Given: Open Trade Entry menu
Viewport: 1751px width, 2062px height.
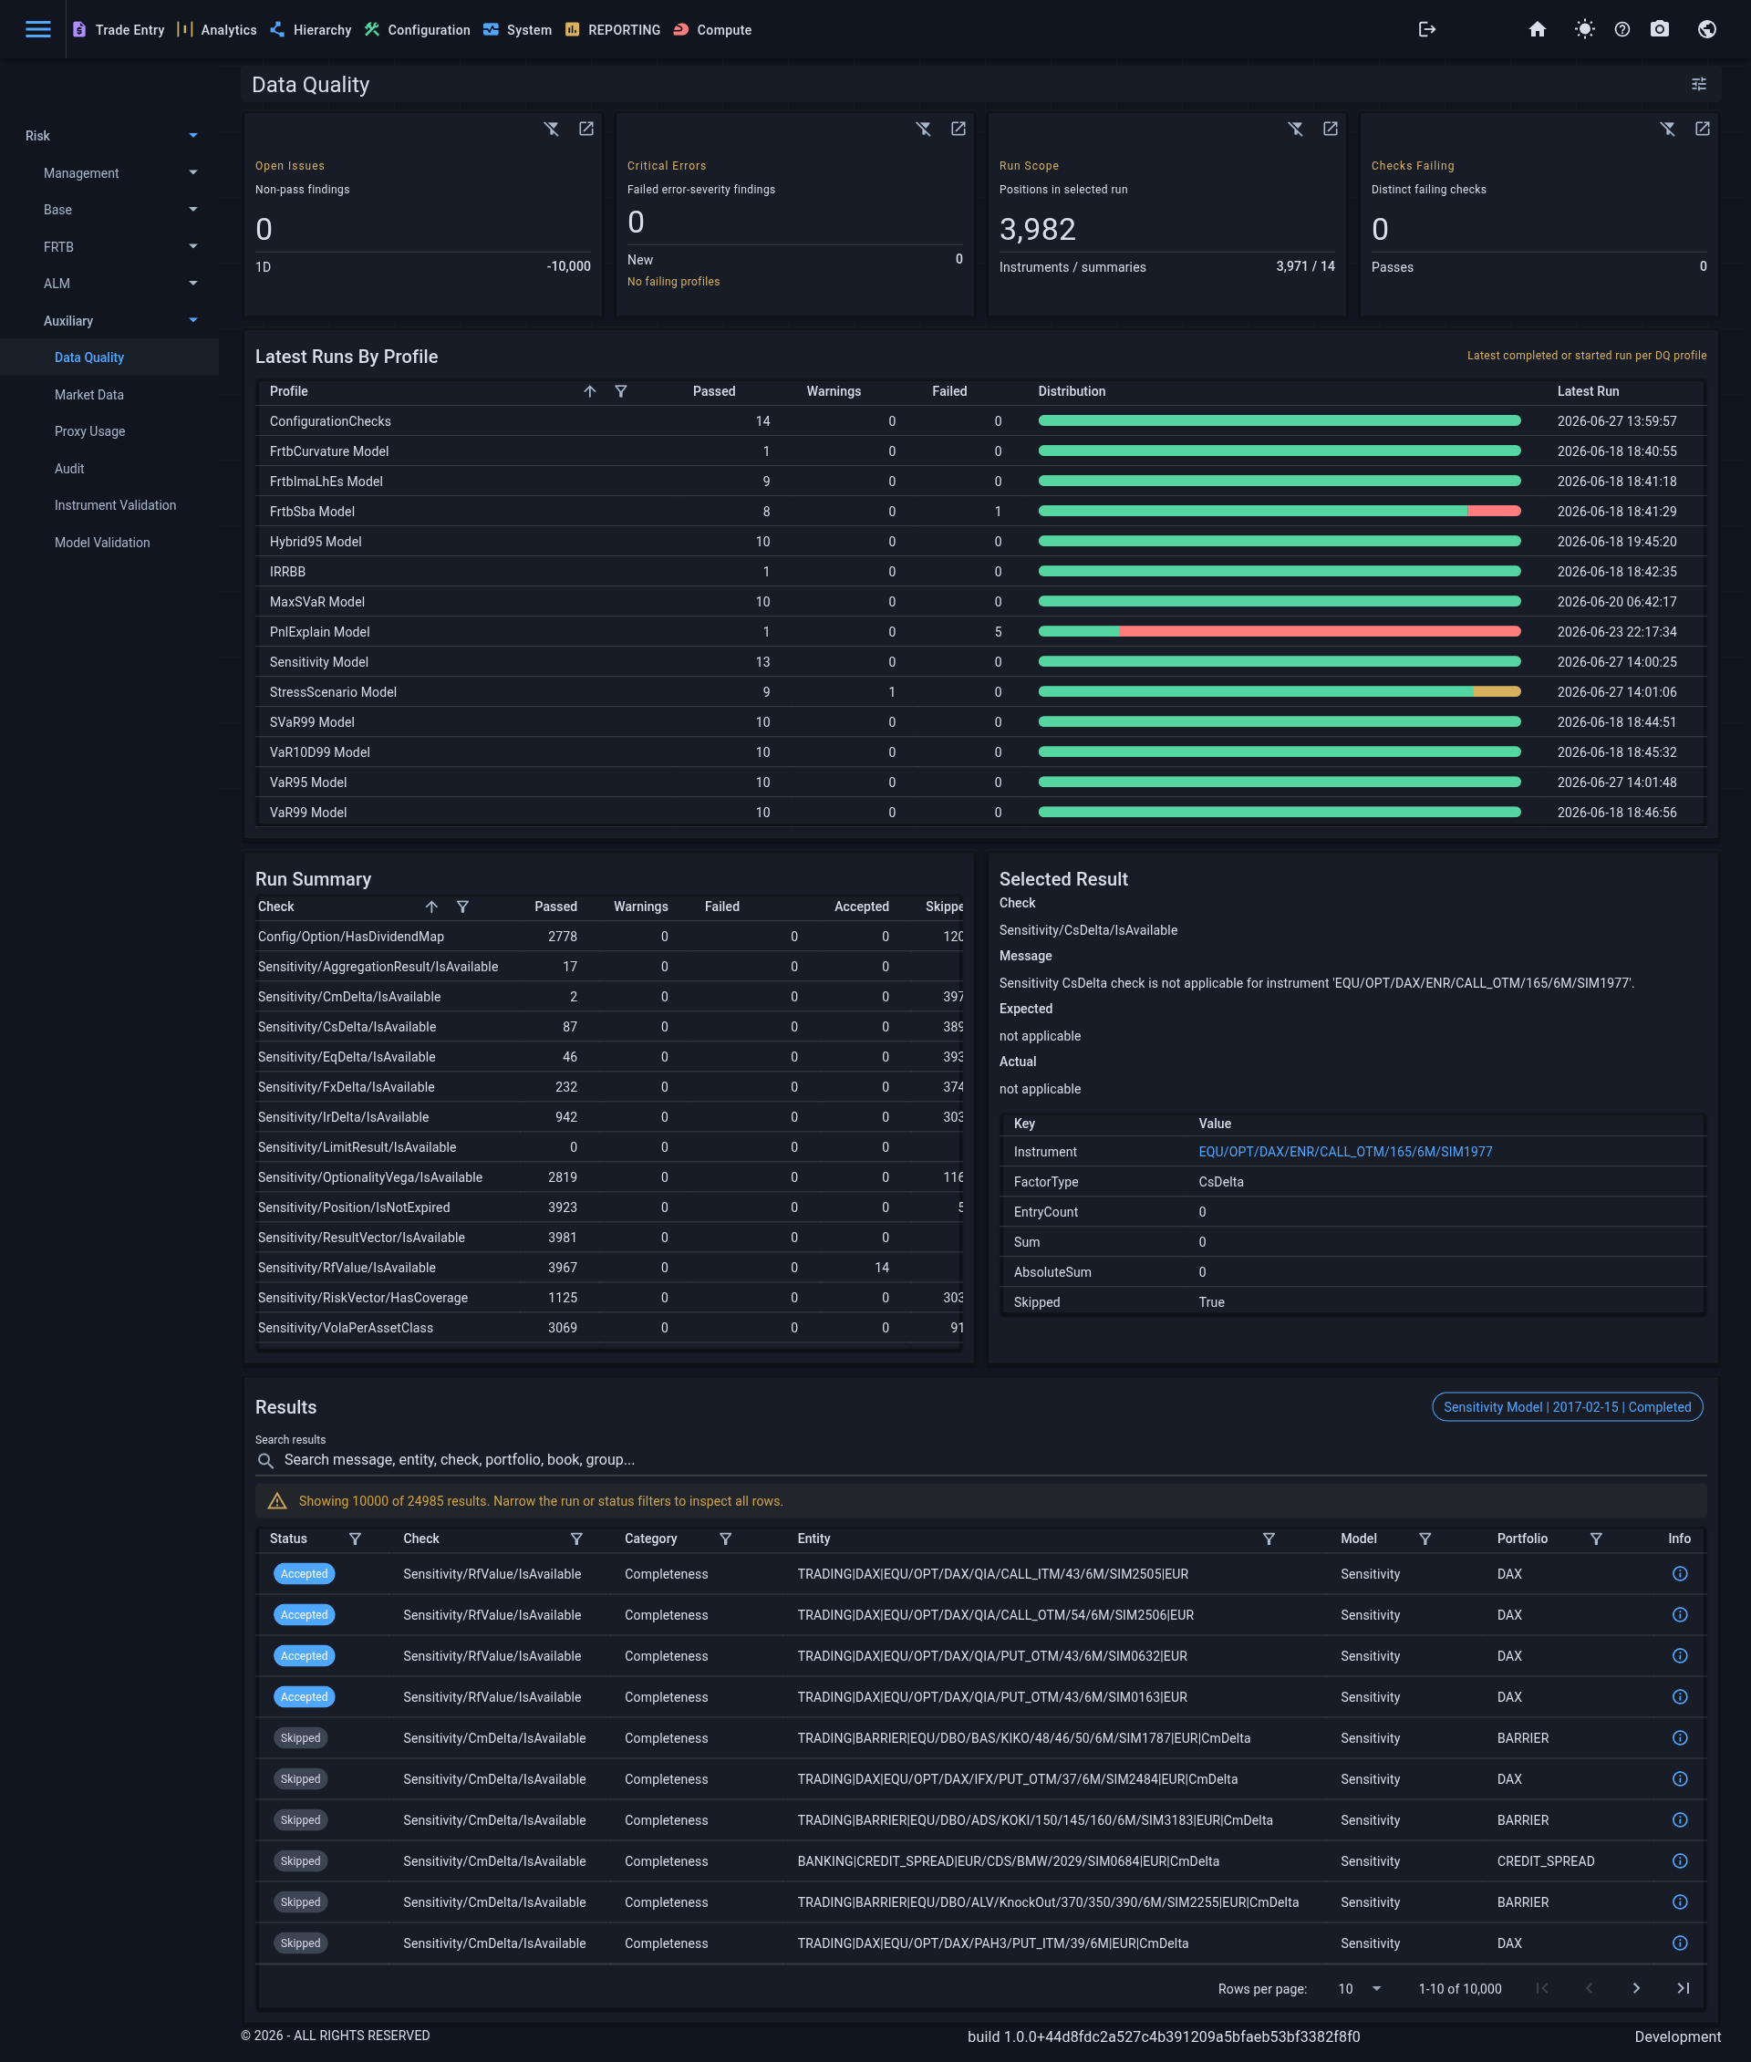Looking at the screenshot, I should tap(119, 30).
